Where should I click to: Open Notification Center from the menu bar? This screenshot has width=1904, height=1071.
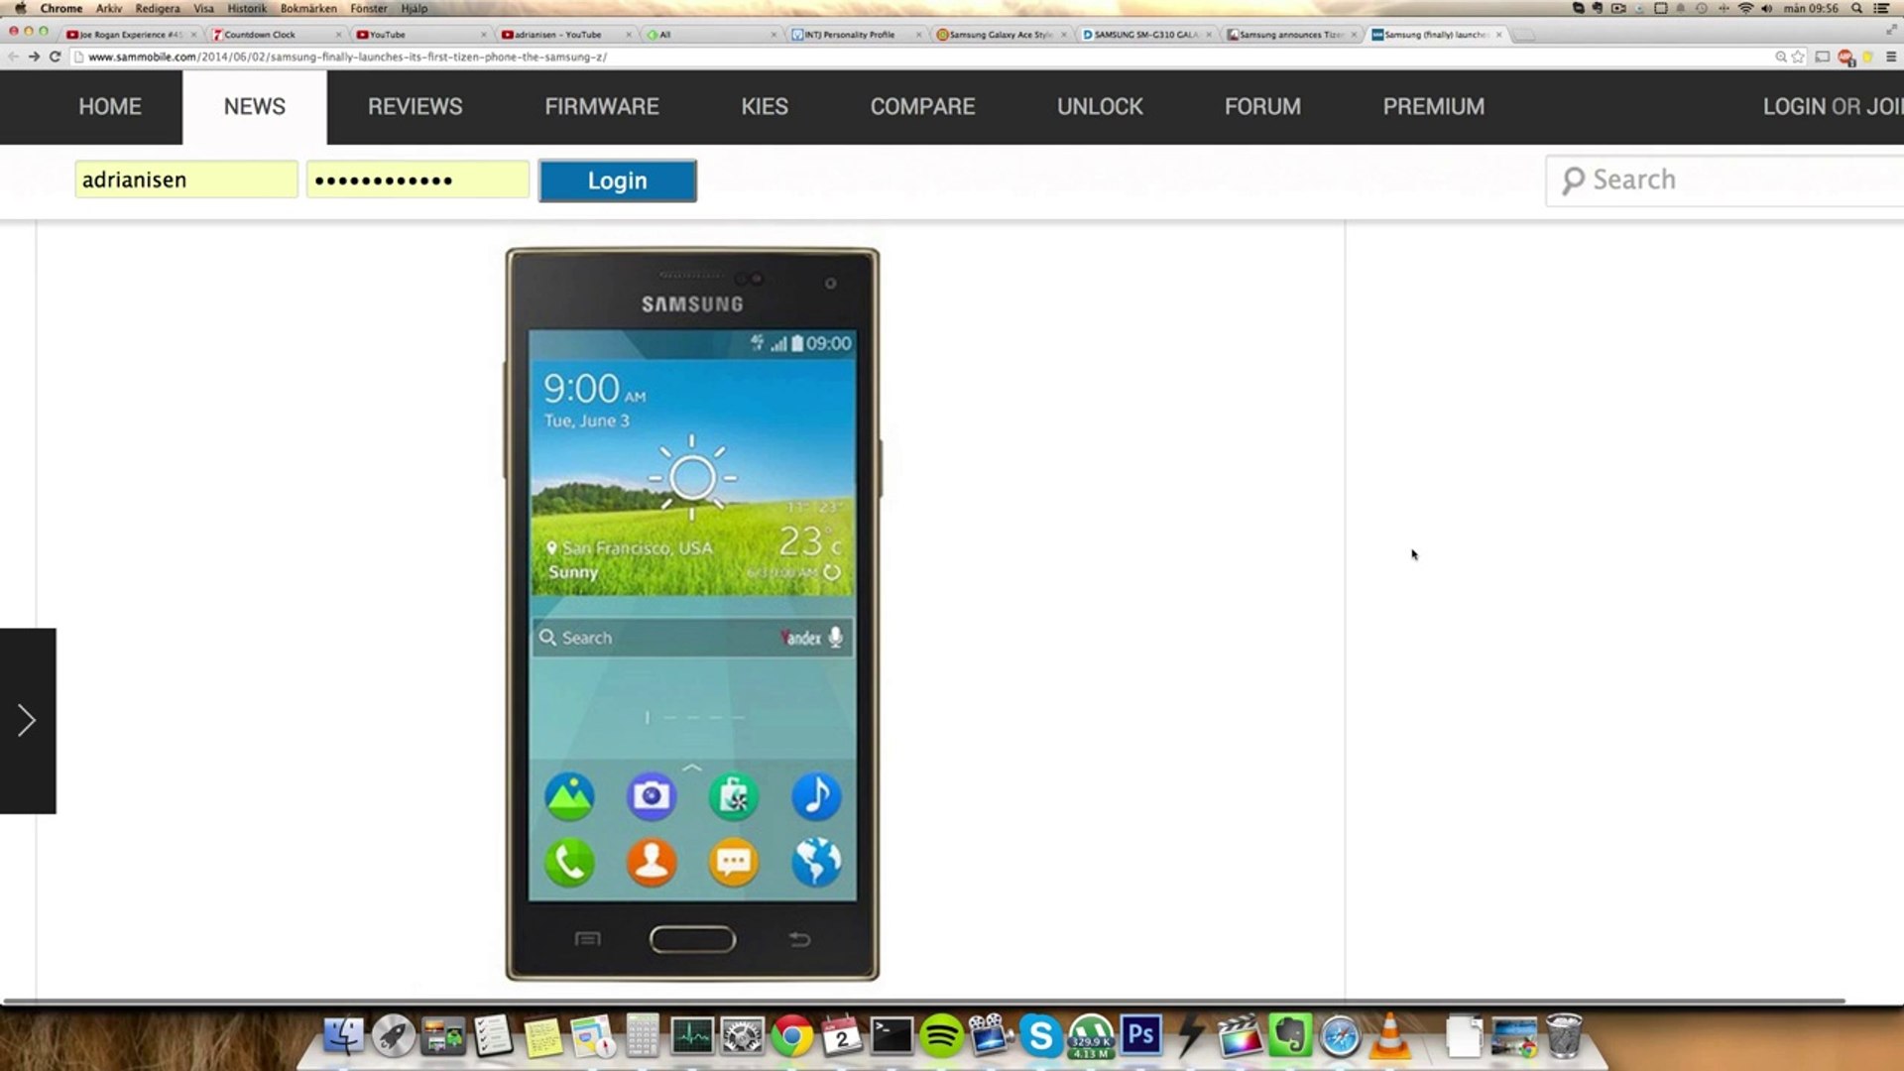1884,8
